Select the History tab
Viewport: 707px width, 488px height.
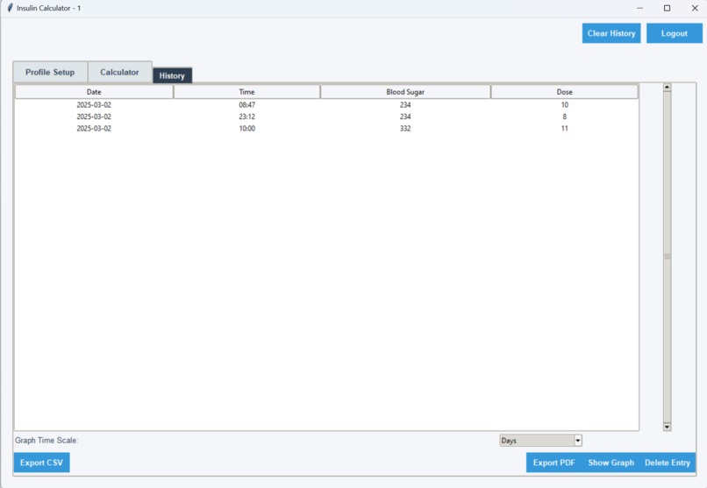[x=172, y=75]
